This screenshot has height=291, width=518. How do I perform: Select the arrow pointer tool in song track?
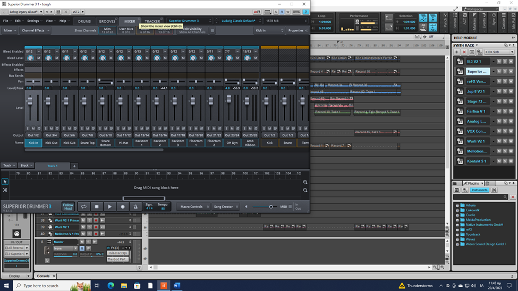click(x=5, y=182)
